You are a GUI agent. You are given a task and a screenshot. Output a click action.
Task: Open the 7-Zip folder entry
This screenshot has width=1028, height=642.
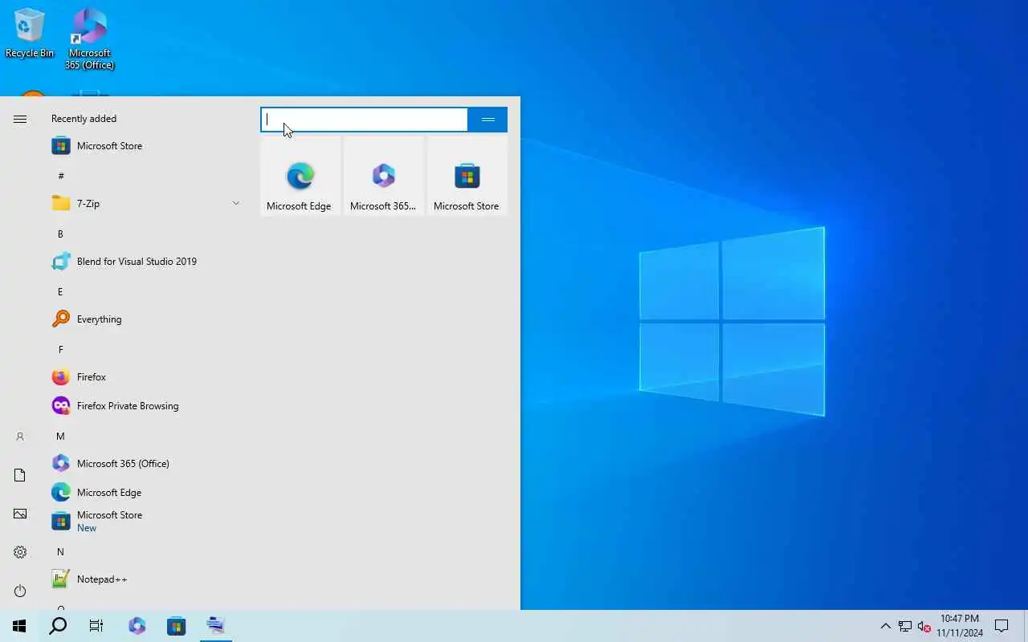[x=146, y=204]
